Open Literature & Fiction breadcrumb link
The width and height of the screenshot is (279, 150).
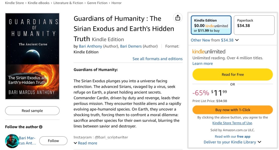[x=68, y=3]
